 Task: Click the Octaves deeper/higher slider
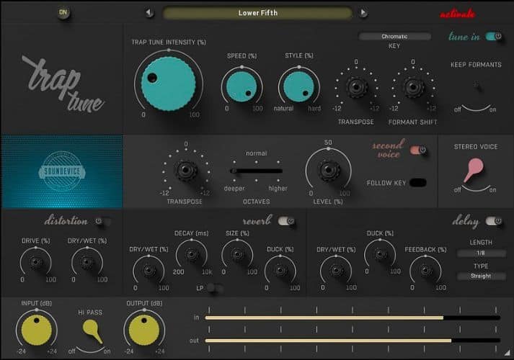click(257, 171)
